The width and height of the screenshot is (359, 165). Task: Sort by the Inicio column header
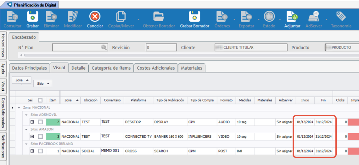(x=305, y=100)
